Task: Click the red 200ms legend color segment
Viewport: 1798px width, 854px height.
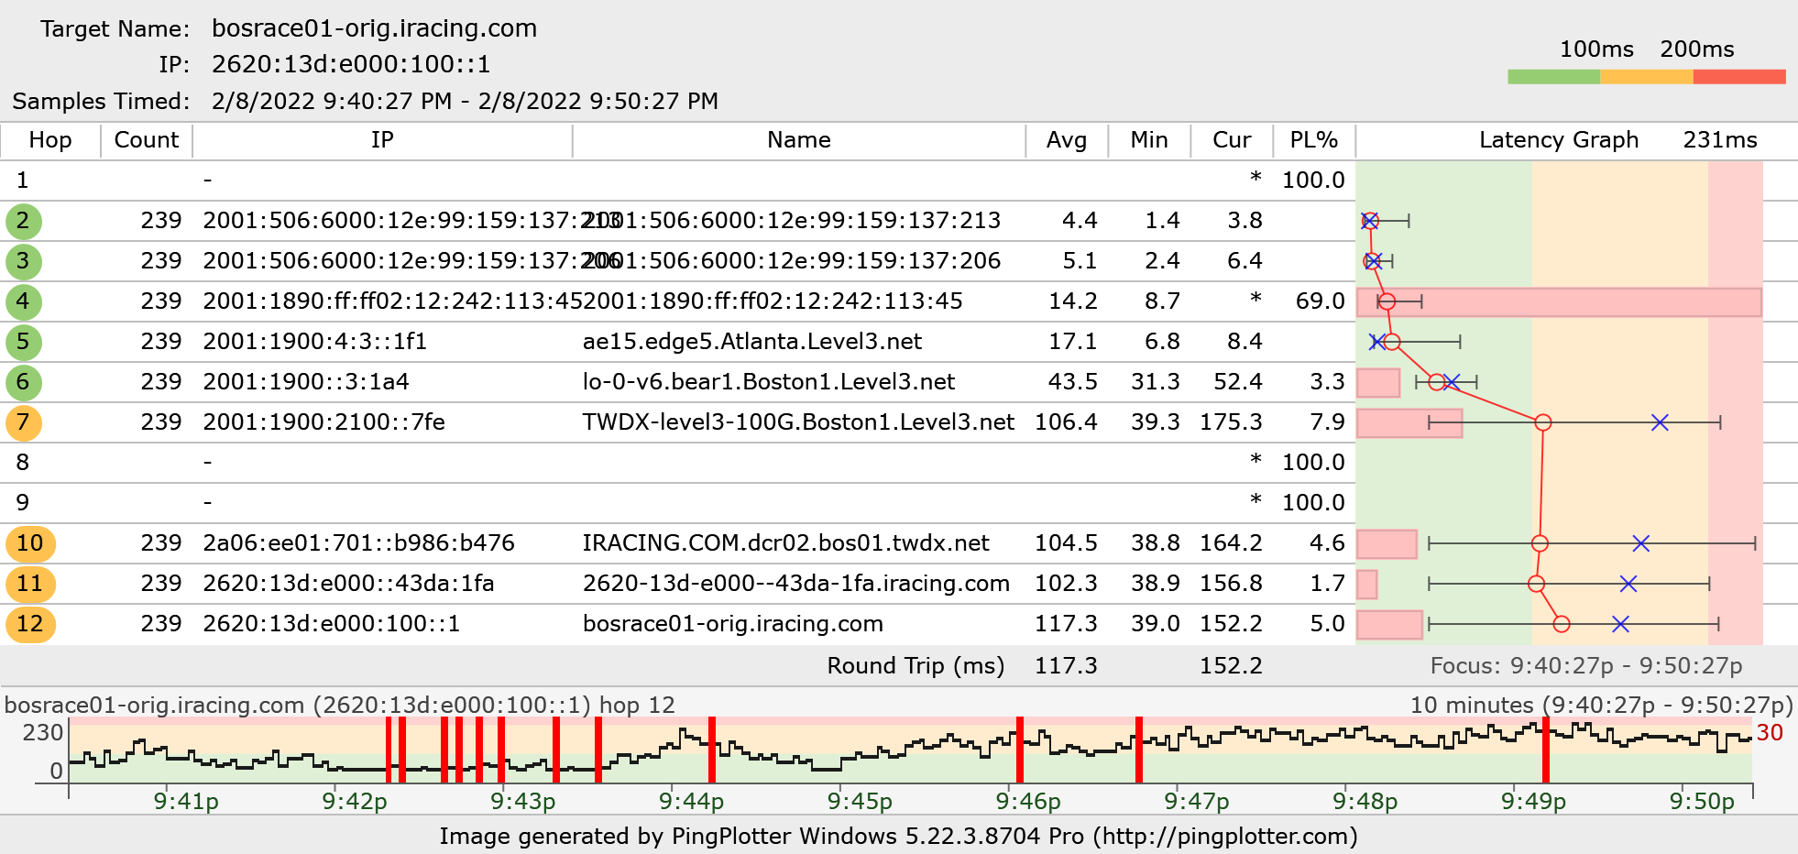Action: (1738, 77)
